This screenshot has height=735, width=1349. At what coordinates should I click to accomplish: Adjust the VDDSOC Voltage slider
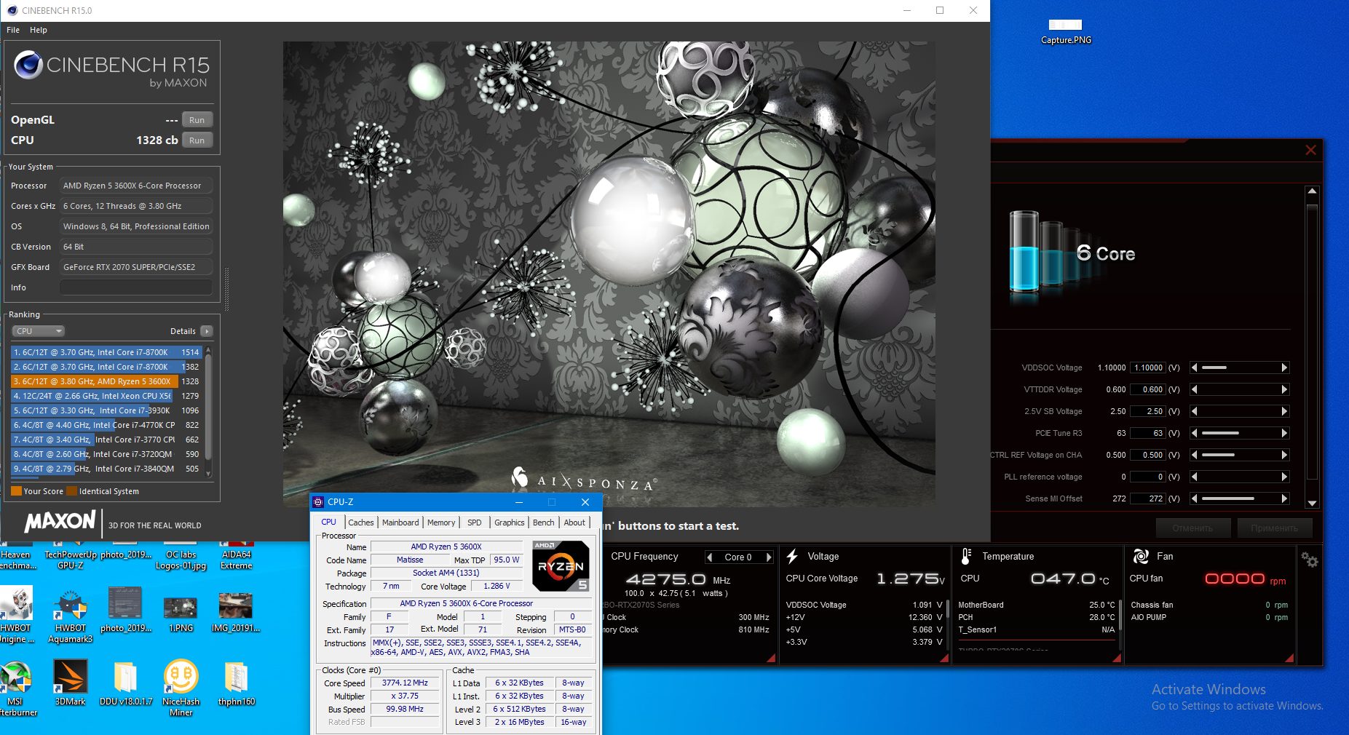[1239, 367]
